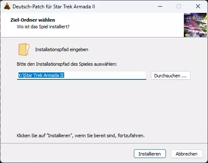Click the greyed-out maximize window button

pyautogui.click(x=179, y=6)
